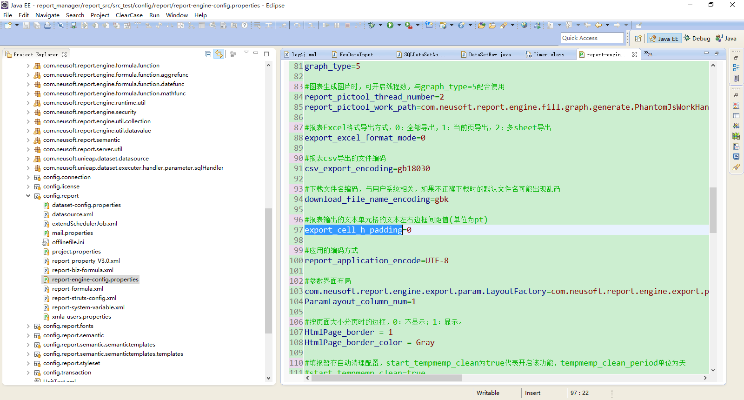Maximize the Project Explorer view
The image size is (744, 400).
click(x=266, y=54)
